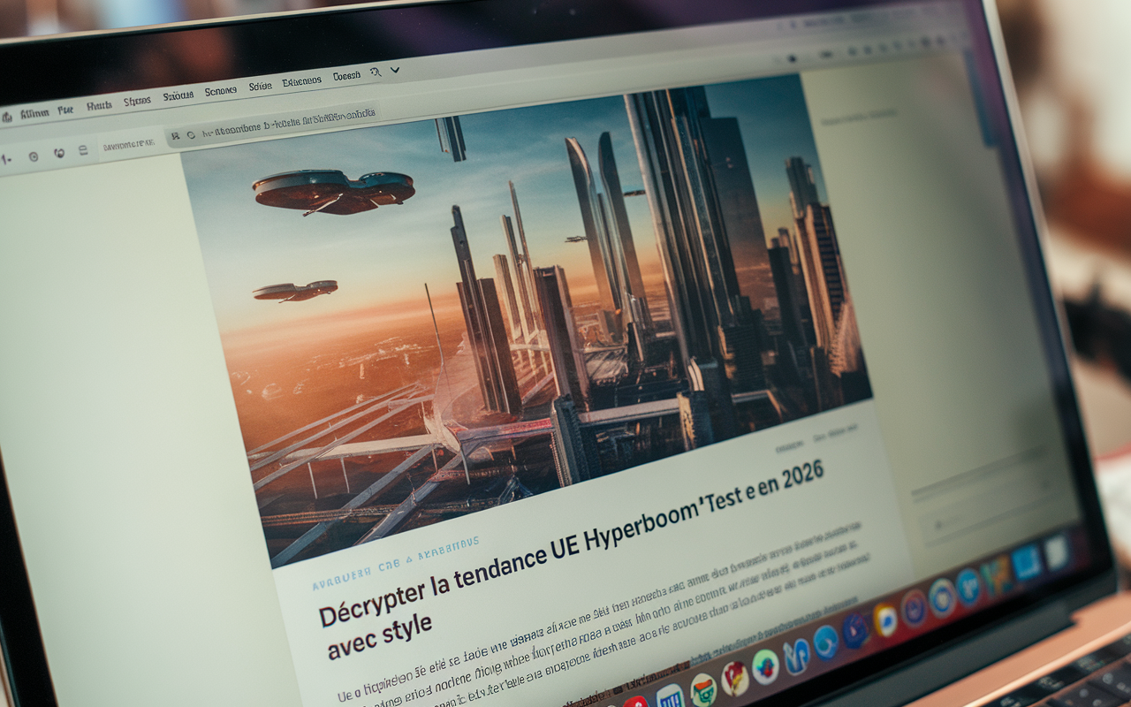Screen dimensions: 1131x707
Task: Click the small site icon at address bar start
Action: coord(175,136)
